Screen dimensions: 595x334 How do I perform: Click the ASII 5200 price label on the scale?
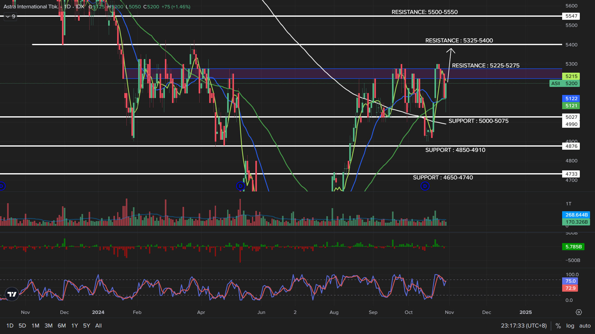564,83
